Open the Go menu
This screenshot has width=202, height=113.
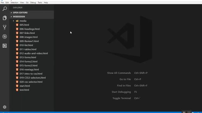27,3
